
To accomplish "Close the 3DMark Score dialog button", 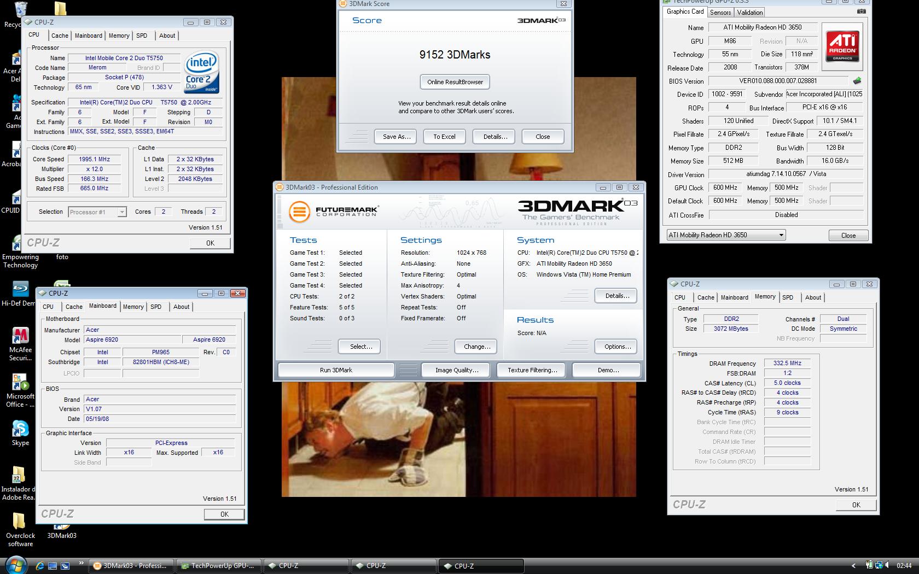I will 543,137.
